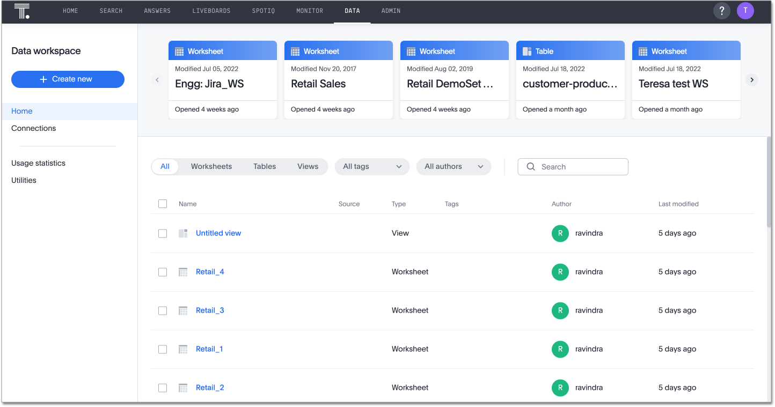775x407 pixels.
Task: Click ravindra's avatar in the Untitled view row
Action: pos(560,233)
